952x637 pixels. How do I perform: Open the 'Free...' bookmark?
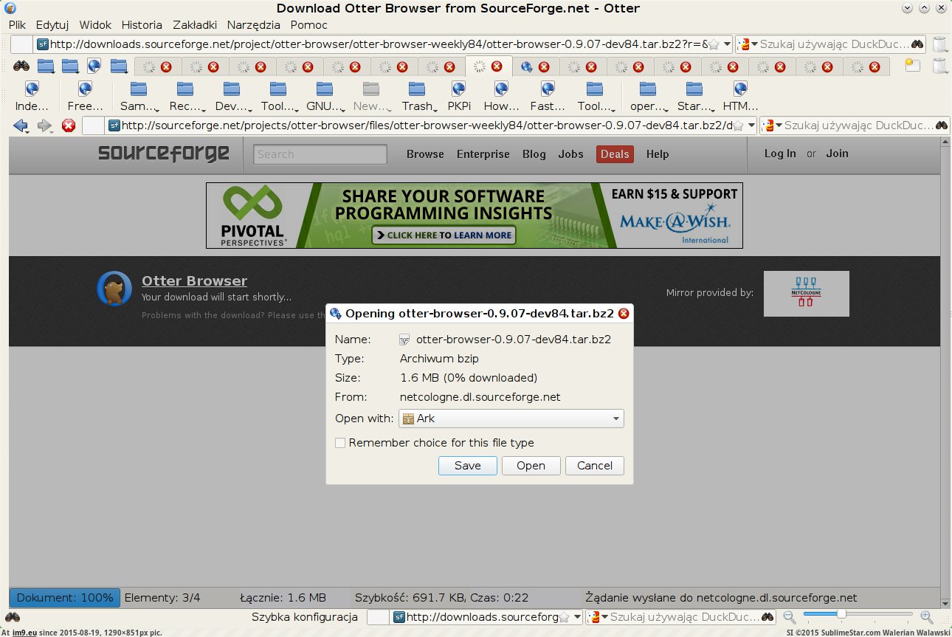coord(85,97)
